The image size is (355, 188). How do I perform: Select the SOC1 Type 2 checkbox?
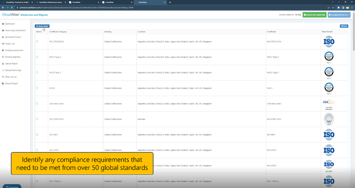click(x=37, y=57)
